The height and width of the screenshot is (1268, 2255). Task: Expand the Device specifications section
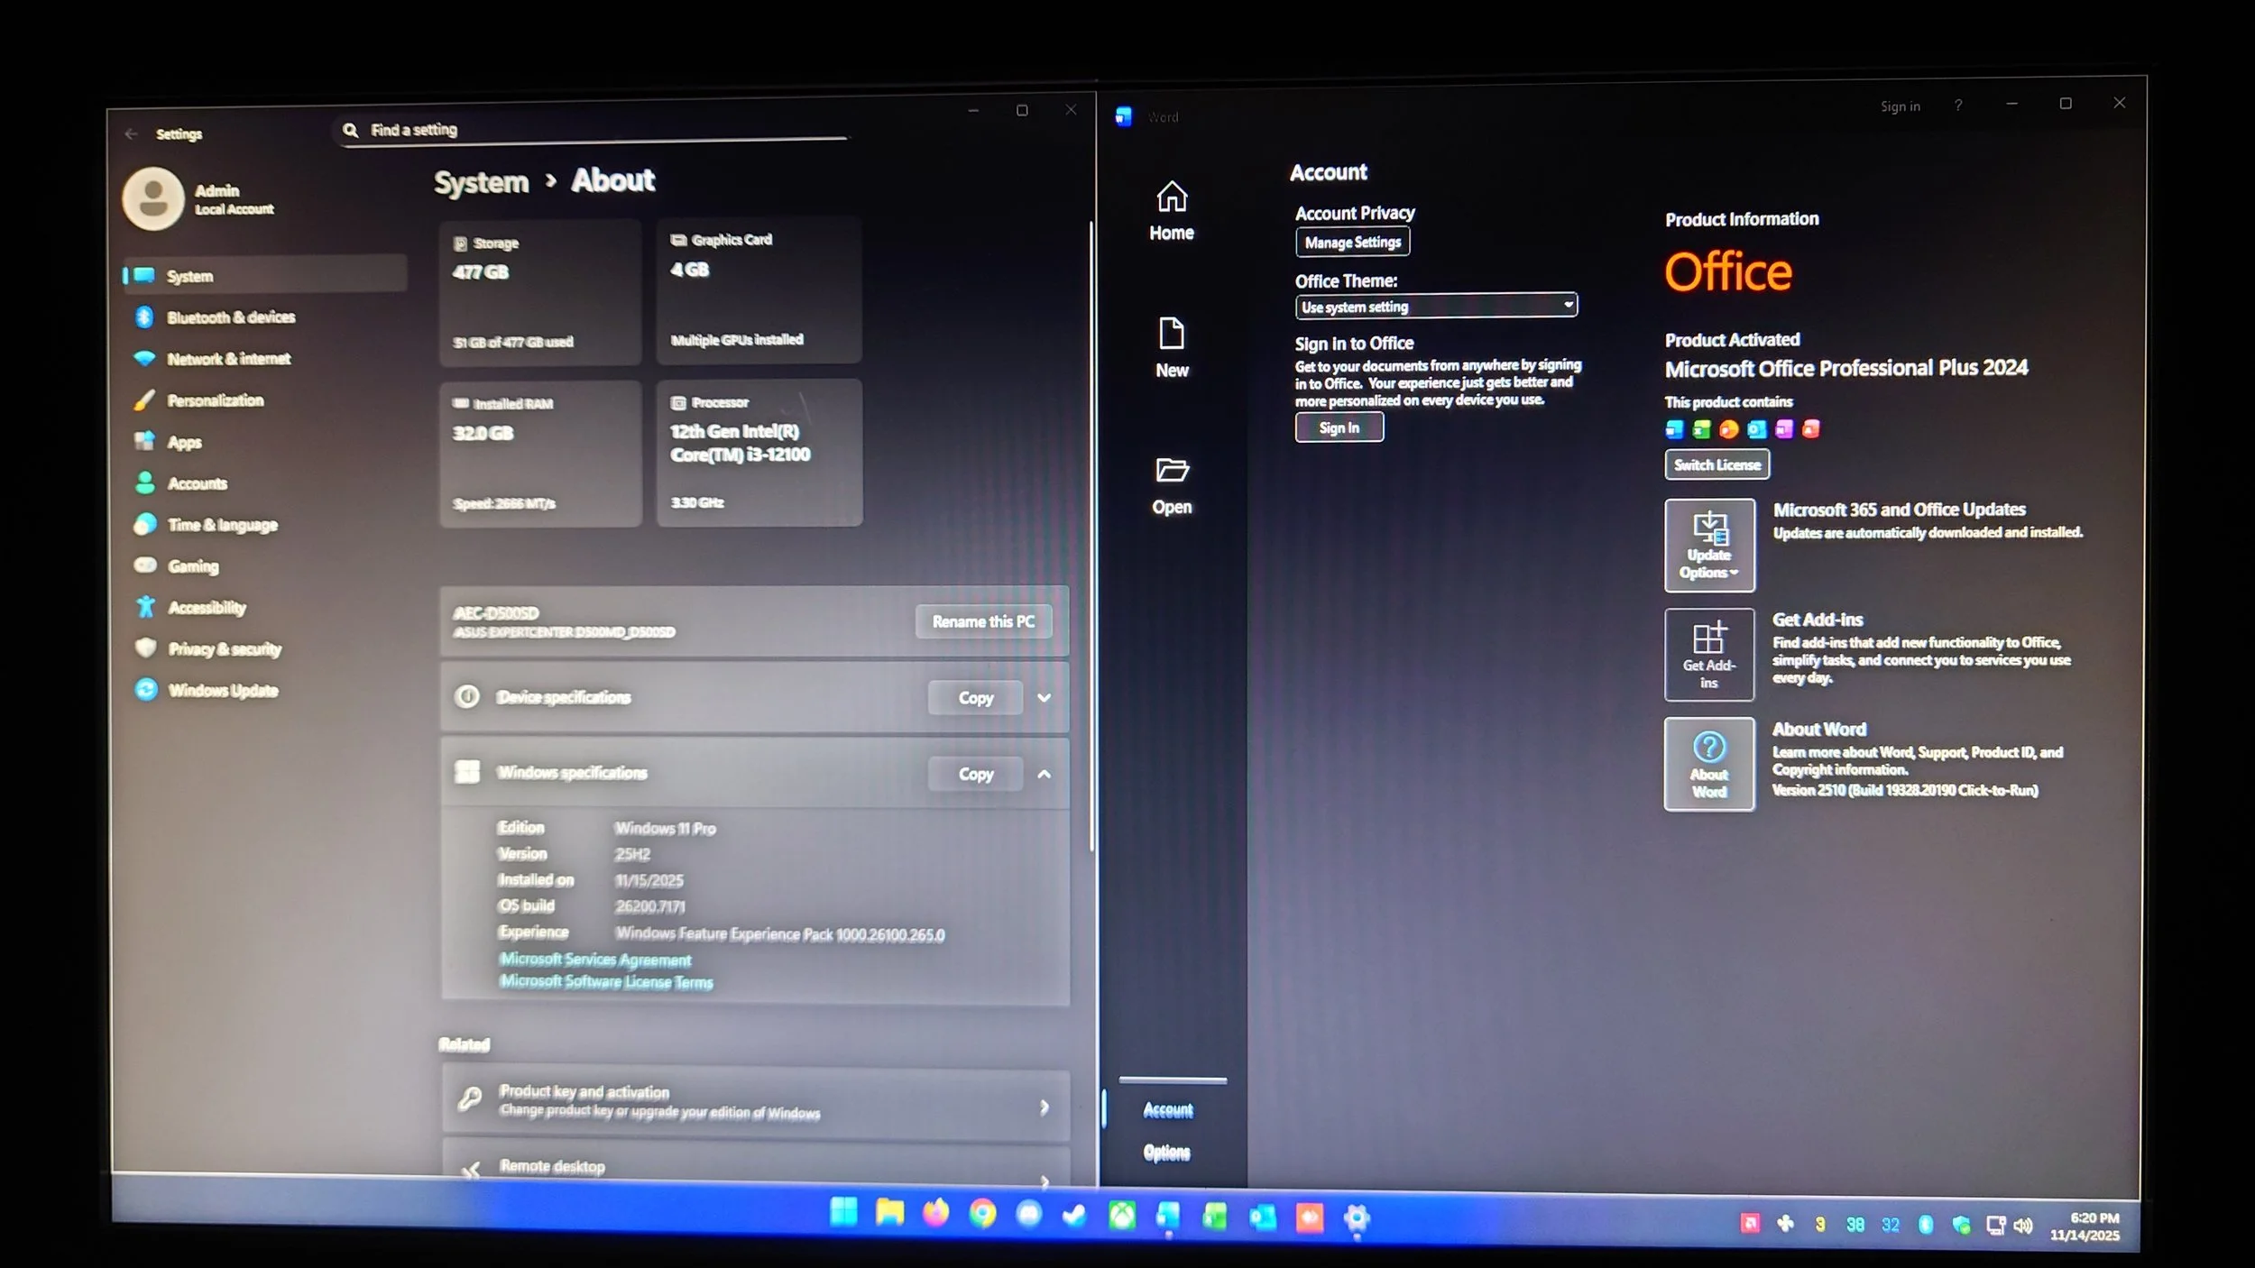1044,697
